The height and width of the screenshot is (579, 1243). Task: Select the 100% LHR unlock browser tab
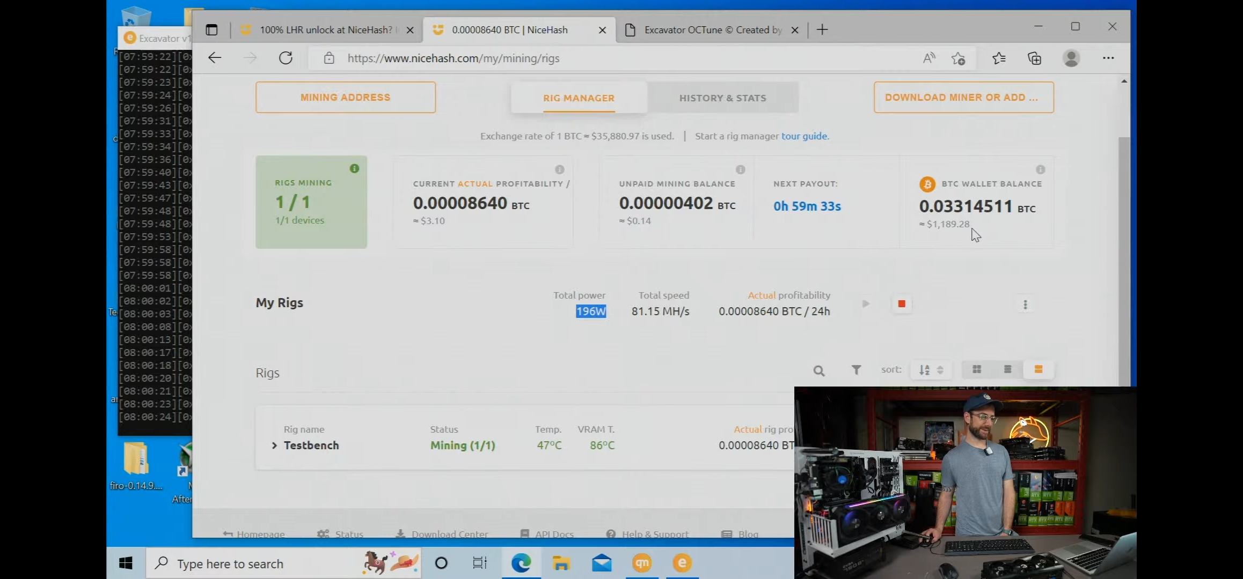pos(326,30)
